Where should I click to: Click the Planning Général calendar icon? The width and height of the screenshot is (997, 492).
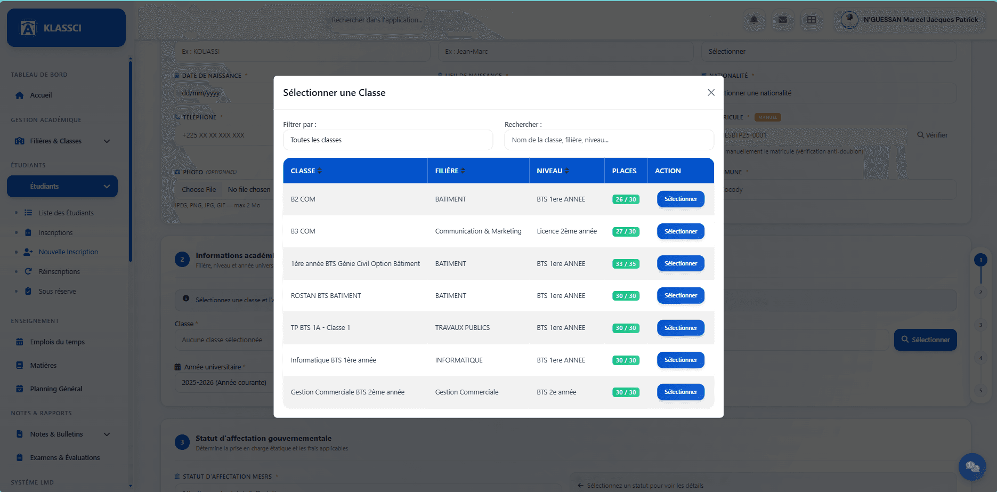(20, 389)
